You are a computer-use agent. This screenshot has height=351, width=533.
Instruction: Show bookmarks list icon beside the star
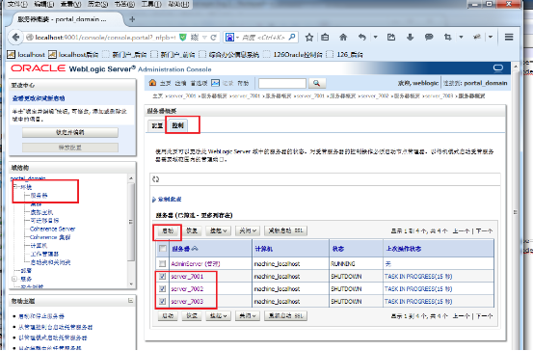[x=325, y=38]
